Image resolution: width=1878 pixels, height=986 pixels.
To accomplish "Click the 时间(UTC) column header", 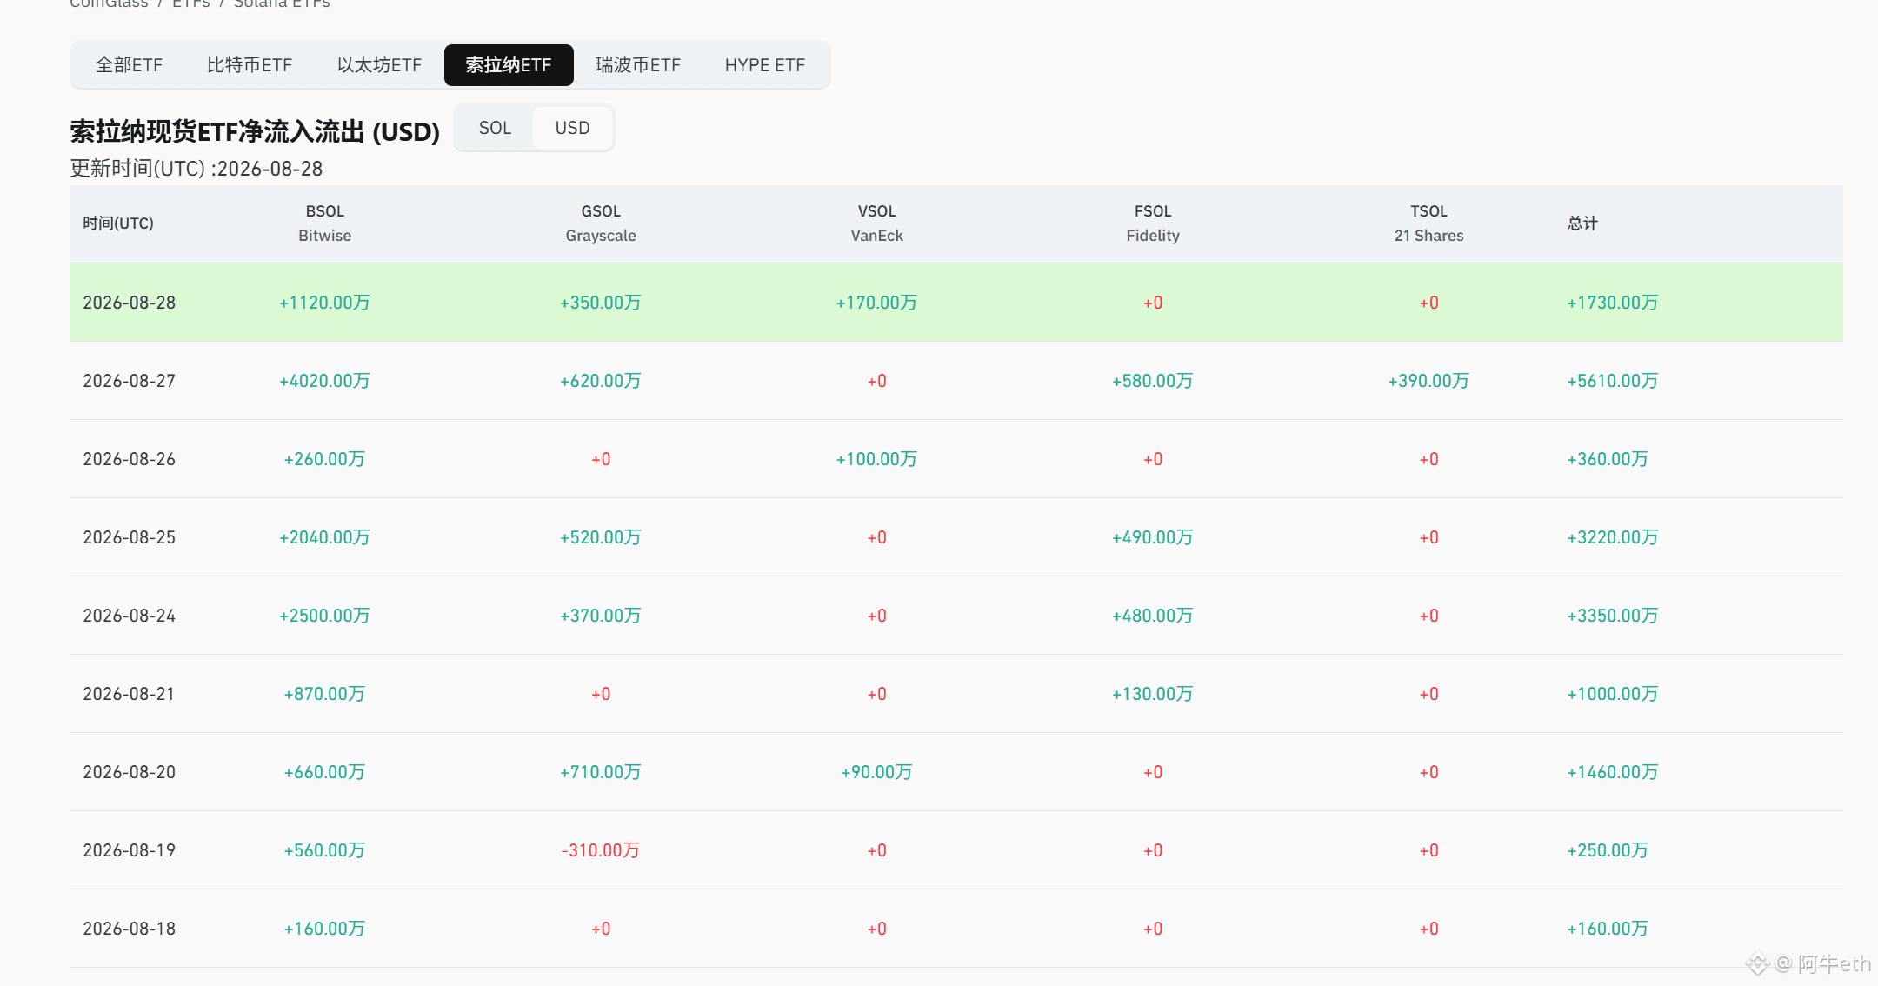I will (118, 223).
